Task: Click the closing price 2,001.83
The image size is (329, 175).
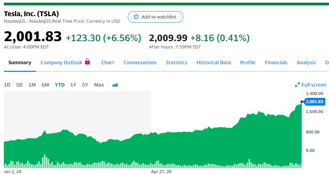Action: pyautogui.click(x=33, y=37)
